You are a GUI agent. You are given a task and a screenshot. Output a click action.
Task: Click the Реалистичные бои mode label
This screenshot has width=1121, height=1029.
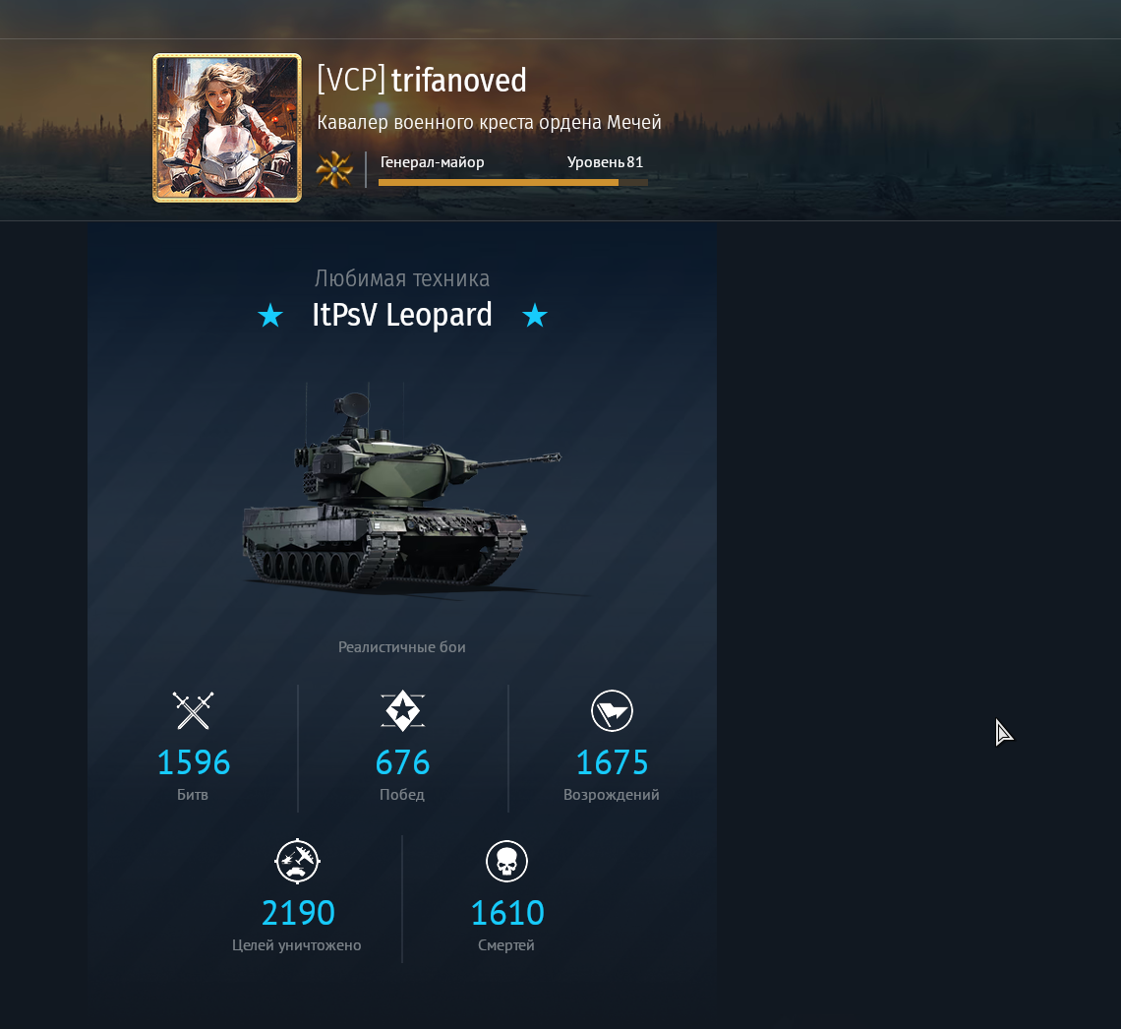[x=402, y=647]
